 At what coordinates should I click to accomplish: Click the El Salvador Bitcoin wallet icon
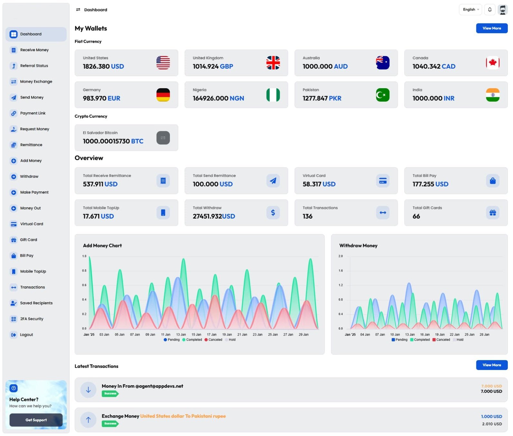click(x=163, y=138)
